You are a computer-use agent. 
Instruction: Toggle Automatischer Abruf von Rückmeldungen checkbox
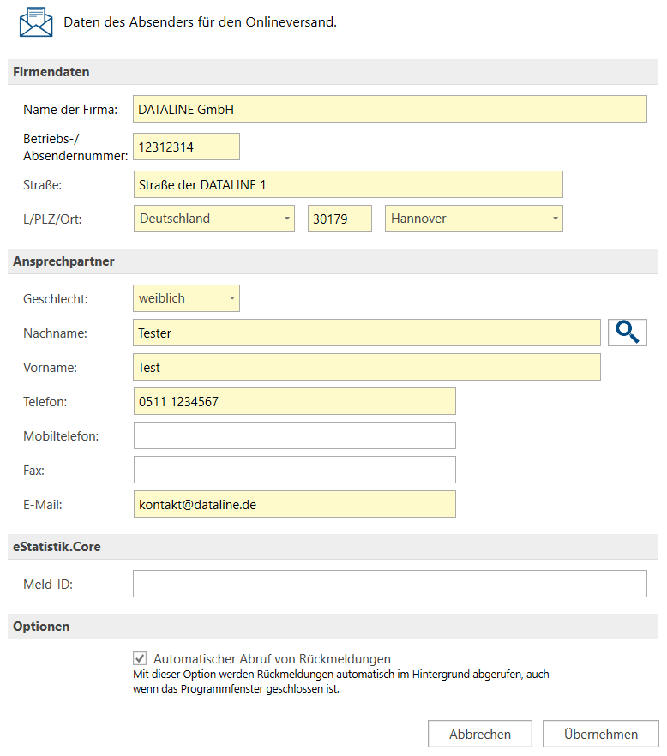pyautogui.click(x=140, y=659)
